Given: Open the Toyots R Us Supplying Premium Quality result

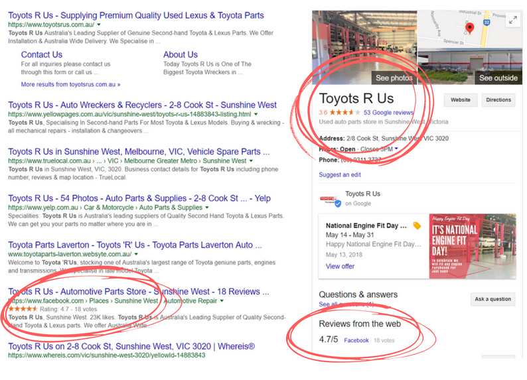Looking at the screenshot, I should pyautogui.click(x=136, y=15).
